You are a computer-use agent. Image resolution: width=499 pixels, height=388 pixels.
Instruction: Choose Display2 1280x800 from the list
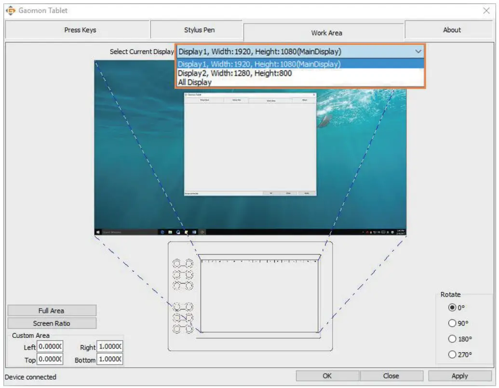[235, 73]
